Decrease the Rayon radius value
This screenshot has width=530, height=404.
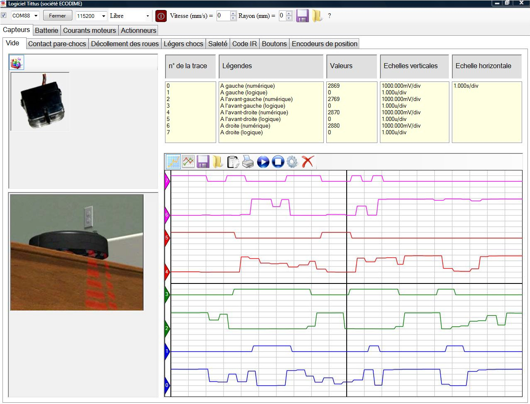(x=289, y=18)
